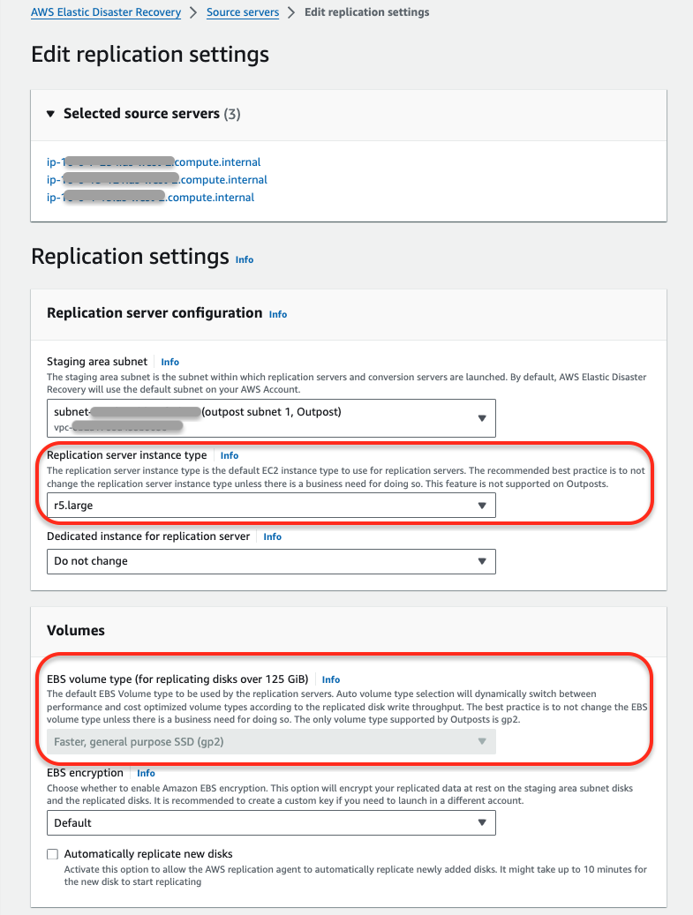
Task: Open the Dedicated instance Info link
Action: pyautogui.click(x=271, y=536)
